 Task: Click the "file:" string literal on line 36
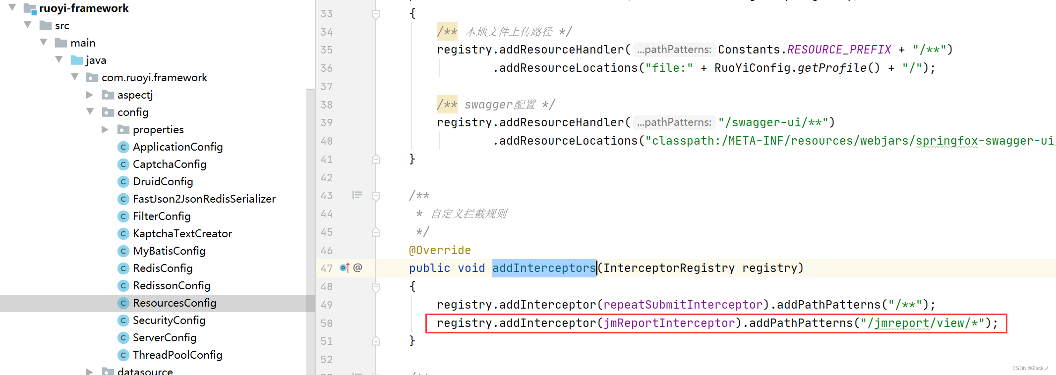(669, 68)
